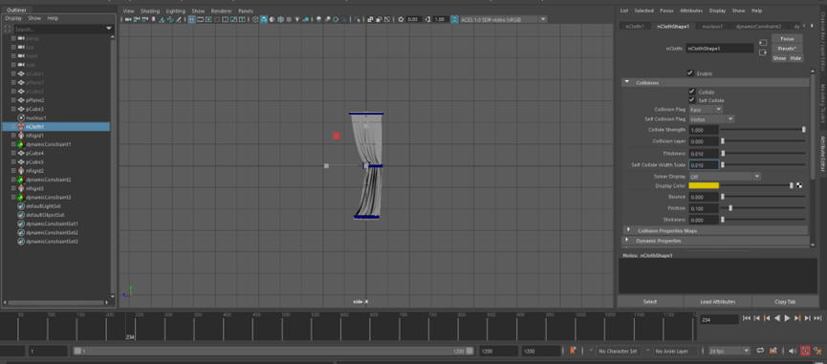The width and height of the screenshot is (827, 364).
Task: Click the Select button
Action: (x=650, y=302)
